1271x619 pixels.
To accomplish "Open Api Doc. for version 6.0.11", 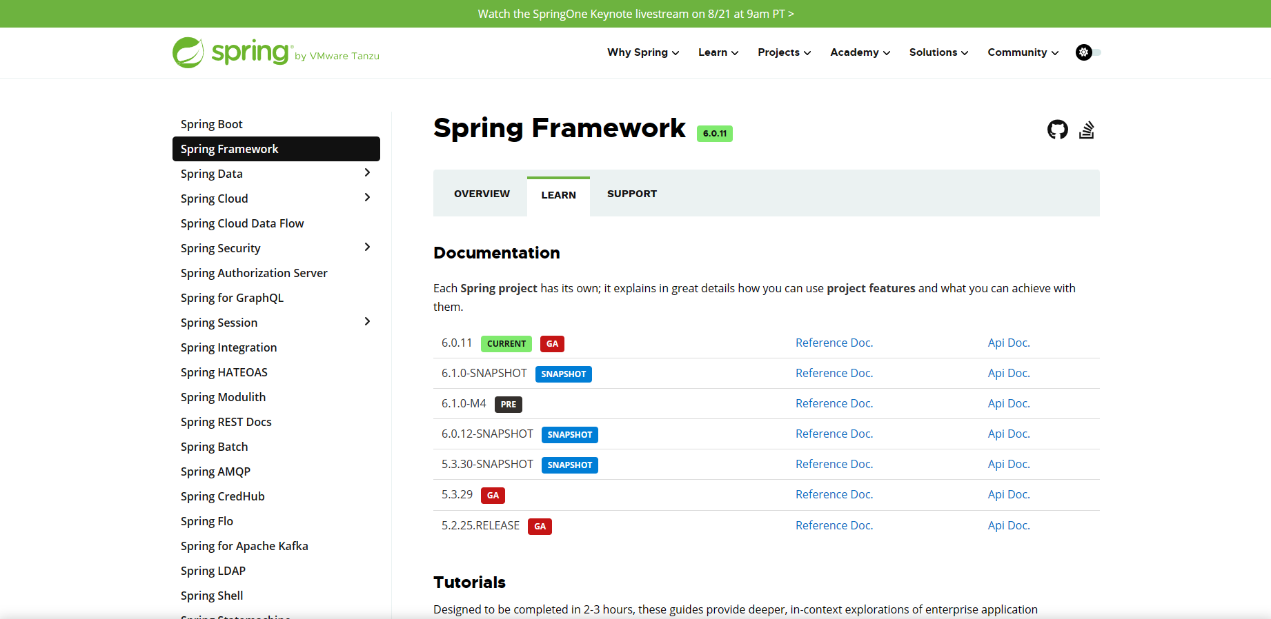I will [1009, 343].
